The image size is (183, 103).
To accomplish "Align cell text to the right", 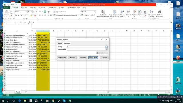I will [x=45, y=15].
